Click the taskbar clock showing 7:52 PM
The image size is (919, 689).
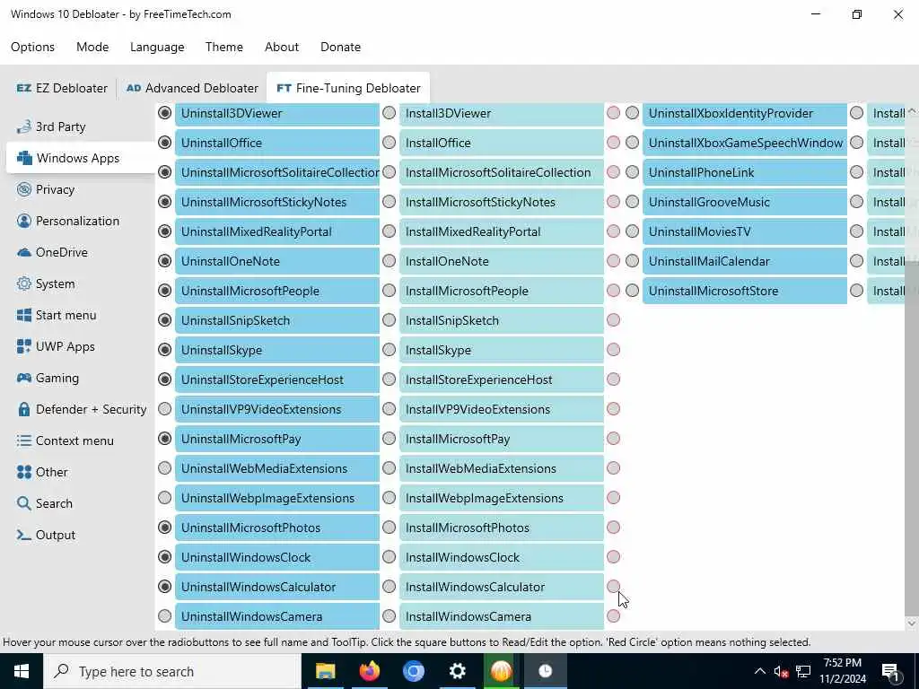pyautogui.click(x=842, y=671)
